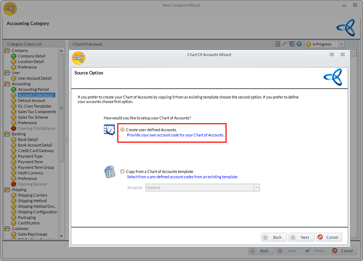
Task: Click orange status icon beside Sales Rep Groups
Action: [14, 234]
